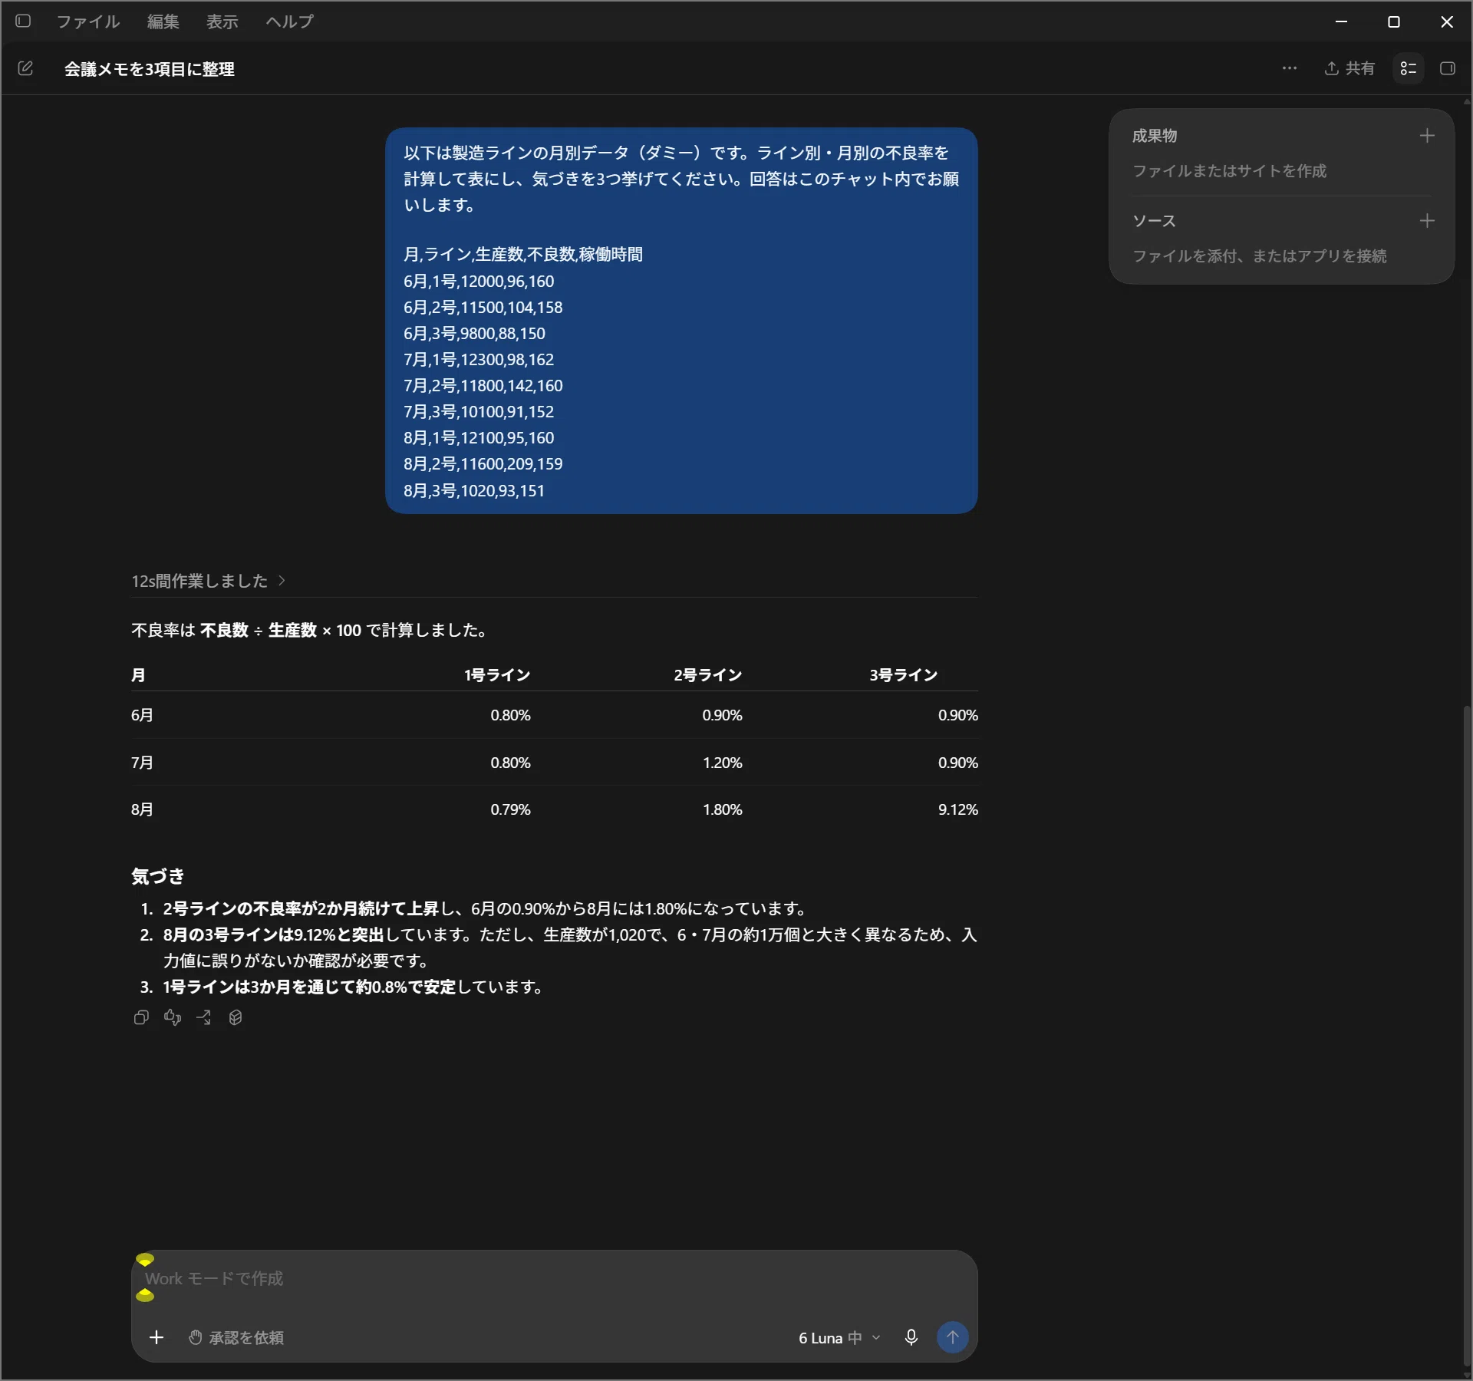Viewport: 1473px width, 1381px height.
Task: Add a ソース with plus icon
Action: 1427,221
